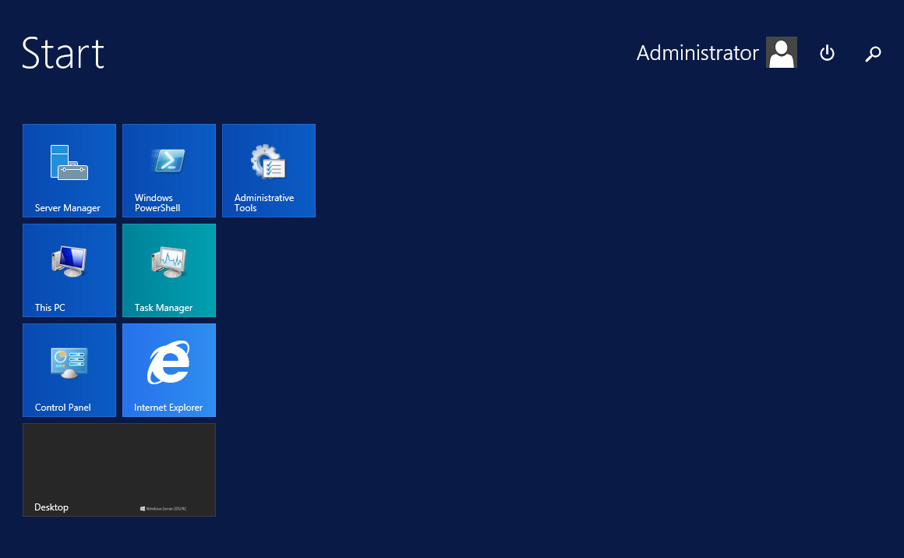The image size is (904, 558).
Task: Open the Control Panel tile
Action: pos(69,370)
